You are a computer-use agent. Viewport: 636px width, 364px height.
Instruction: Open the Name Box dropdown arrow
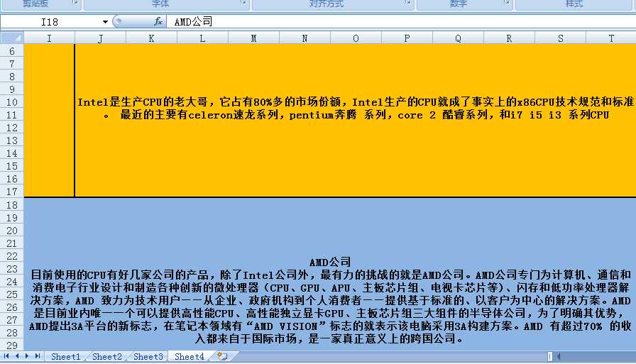105,22
